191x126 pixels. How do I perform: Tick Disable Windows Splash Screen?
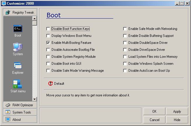(125, 64)
